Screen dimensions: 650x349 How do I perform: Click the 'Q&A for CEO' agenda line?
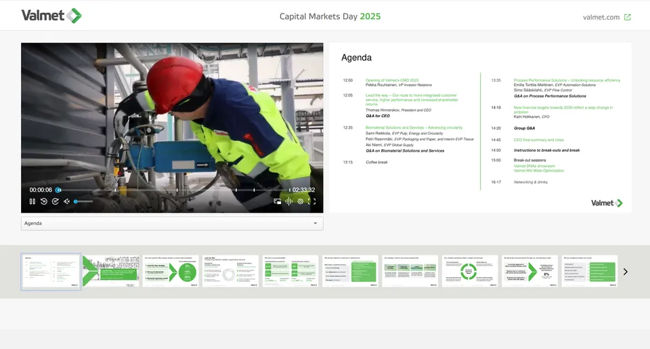(x=377, y=116)
